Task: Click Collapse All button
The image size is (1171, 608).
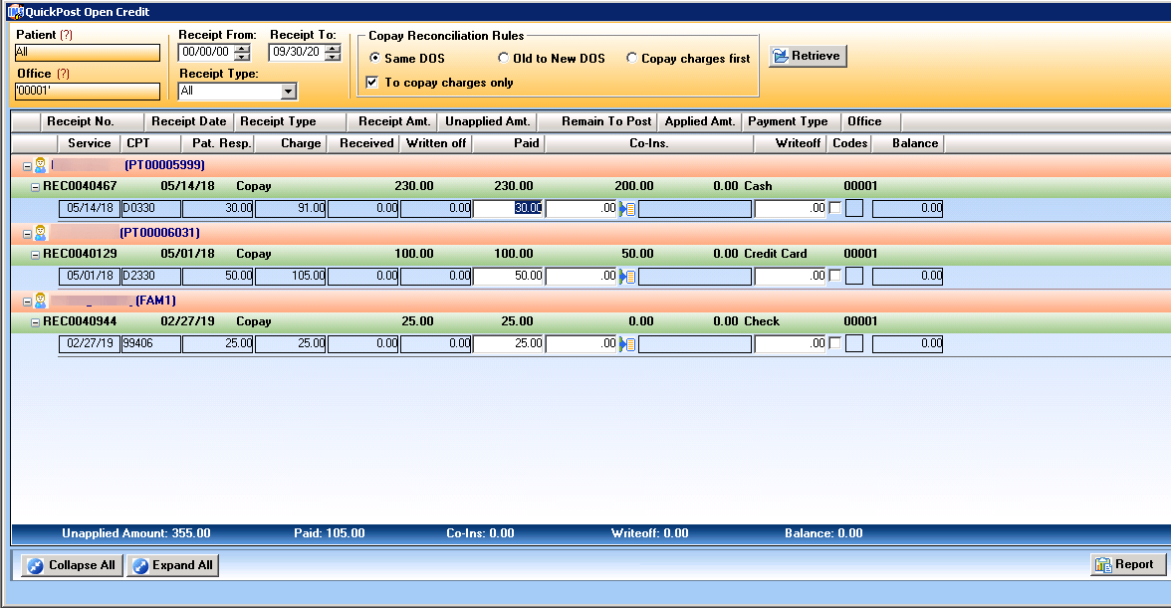Action: pos(72,565)
